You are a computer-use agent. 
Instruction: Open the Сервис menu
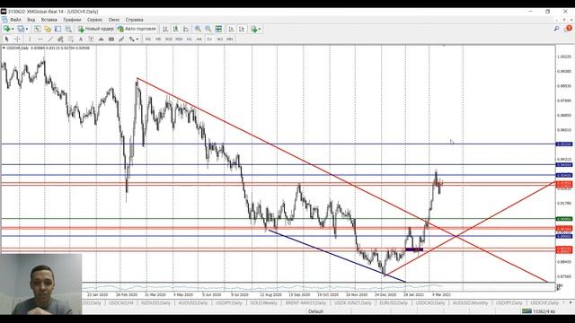(x=94, y=20)
